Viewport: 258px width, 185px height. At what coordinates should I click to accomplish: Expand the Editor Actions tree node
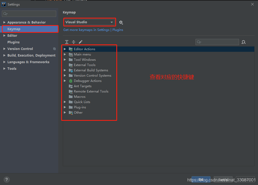point(65,49)
